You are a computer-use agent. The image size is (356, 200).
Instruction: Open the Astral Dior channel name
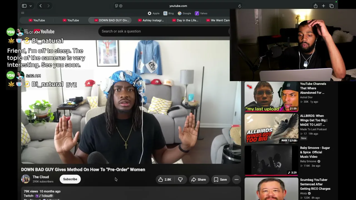tap(306, 97)
